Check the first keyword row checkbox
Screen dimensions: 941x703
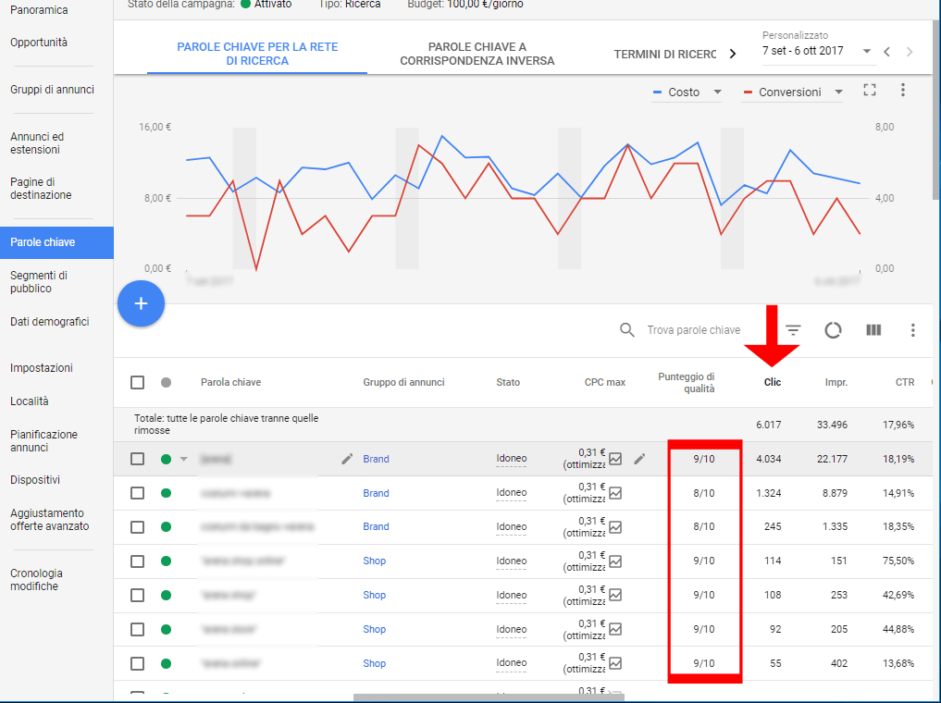[138, 459]
